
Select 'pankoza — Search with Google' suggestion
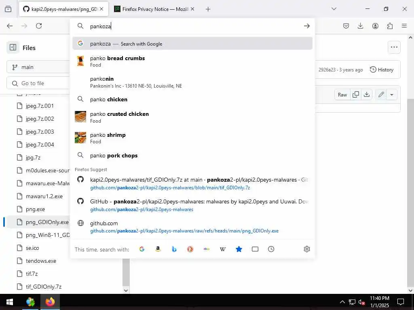click(x=192, y=44)
